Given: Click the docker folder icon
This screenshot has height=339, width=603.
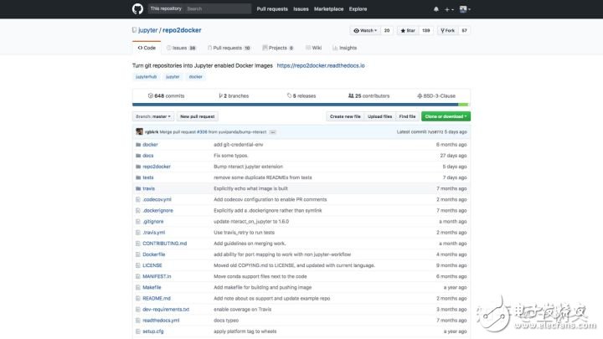Looking at the screenshot, I should [137, 145].
